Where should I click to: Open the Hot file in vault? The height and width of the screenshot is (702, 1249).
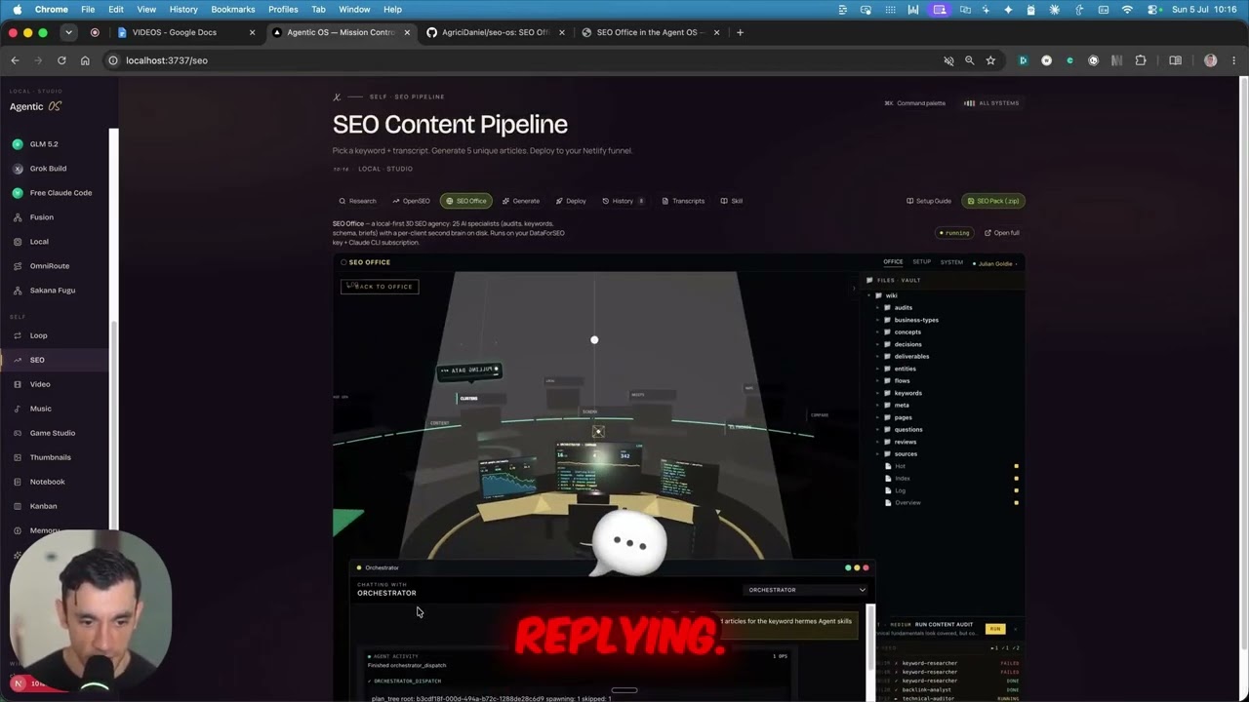click(x=901, y=466)
